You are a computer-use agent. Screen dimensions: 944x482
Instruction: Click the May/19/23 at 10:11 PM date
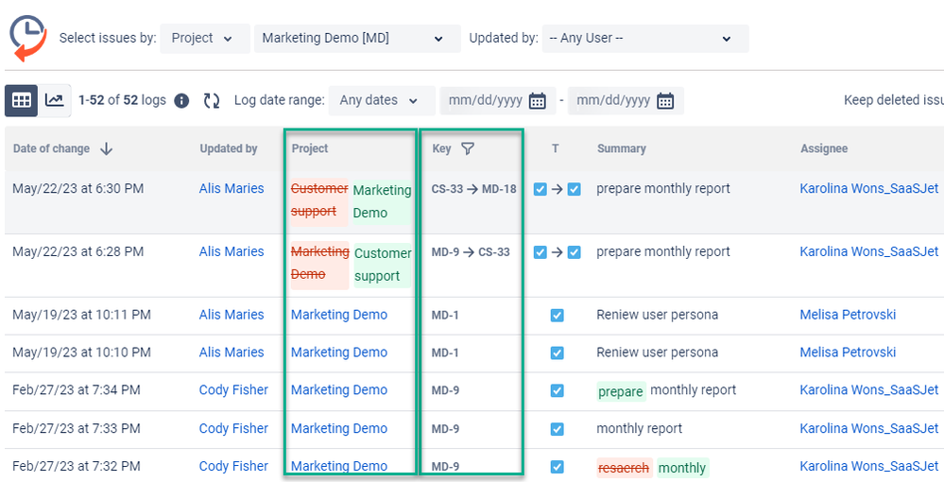[x=81, y=315]
